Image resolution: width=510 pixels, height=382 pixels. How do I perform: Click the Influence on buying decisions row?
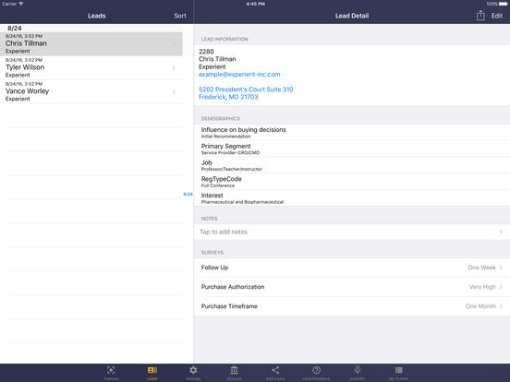pyautogui.click(x=352, y=132)
